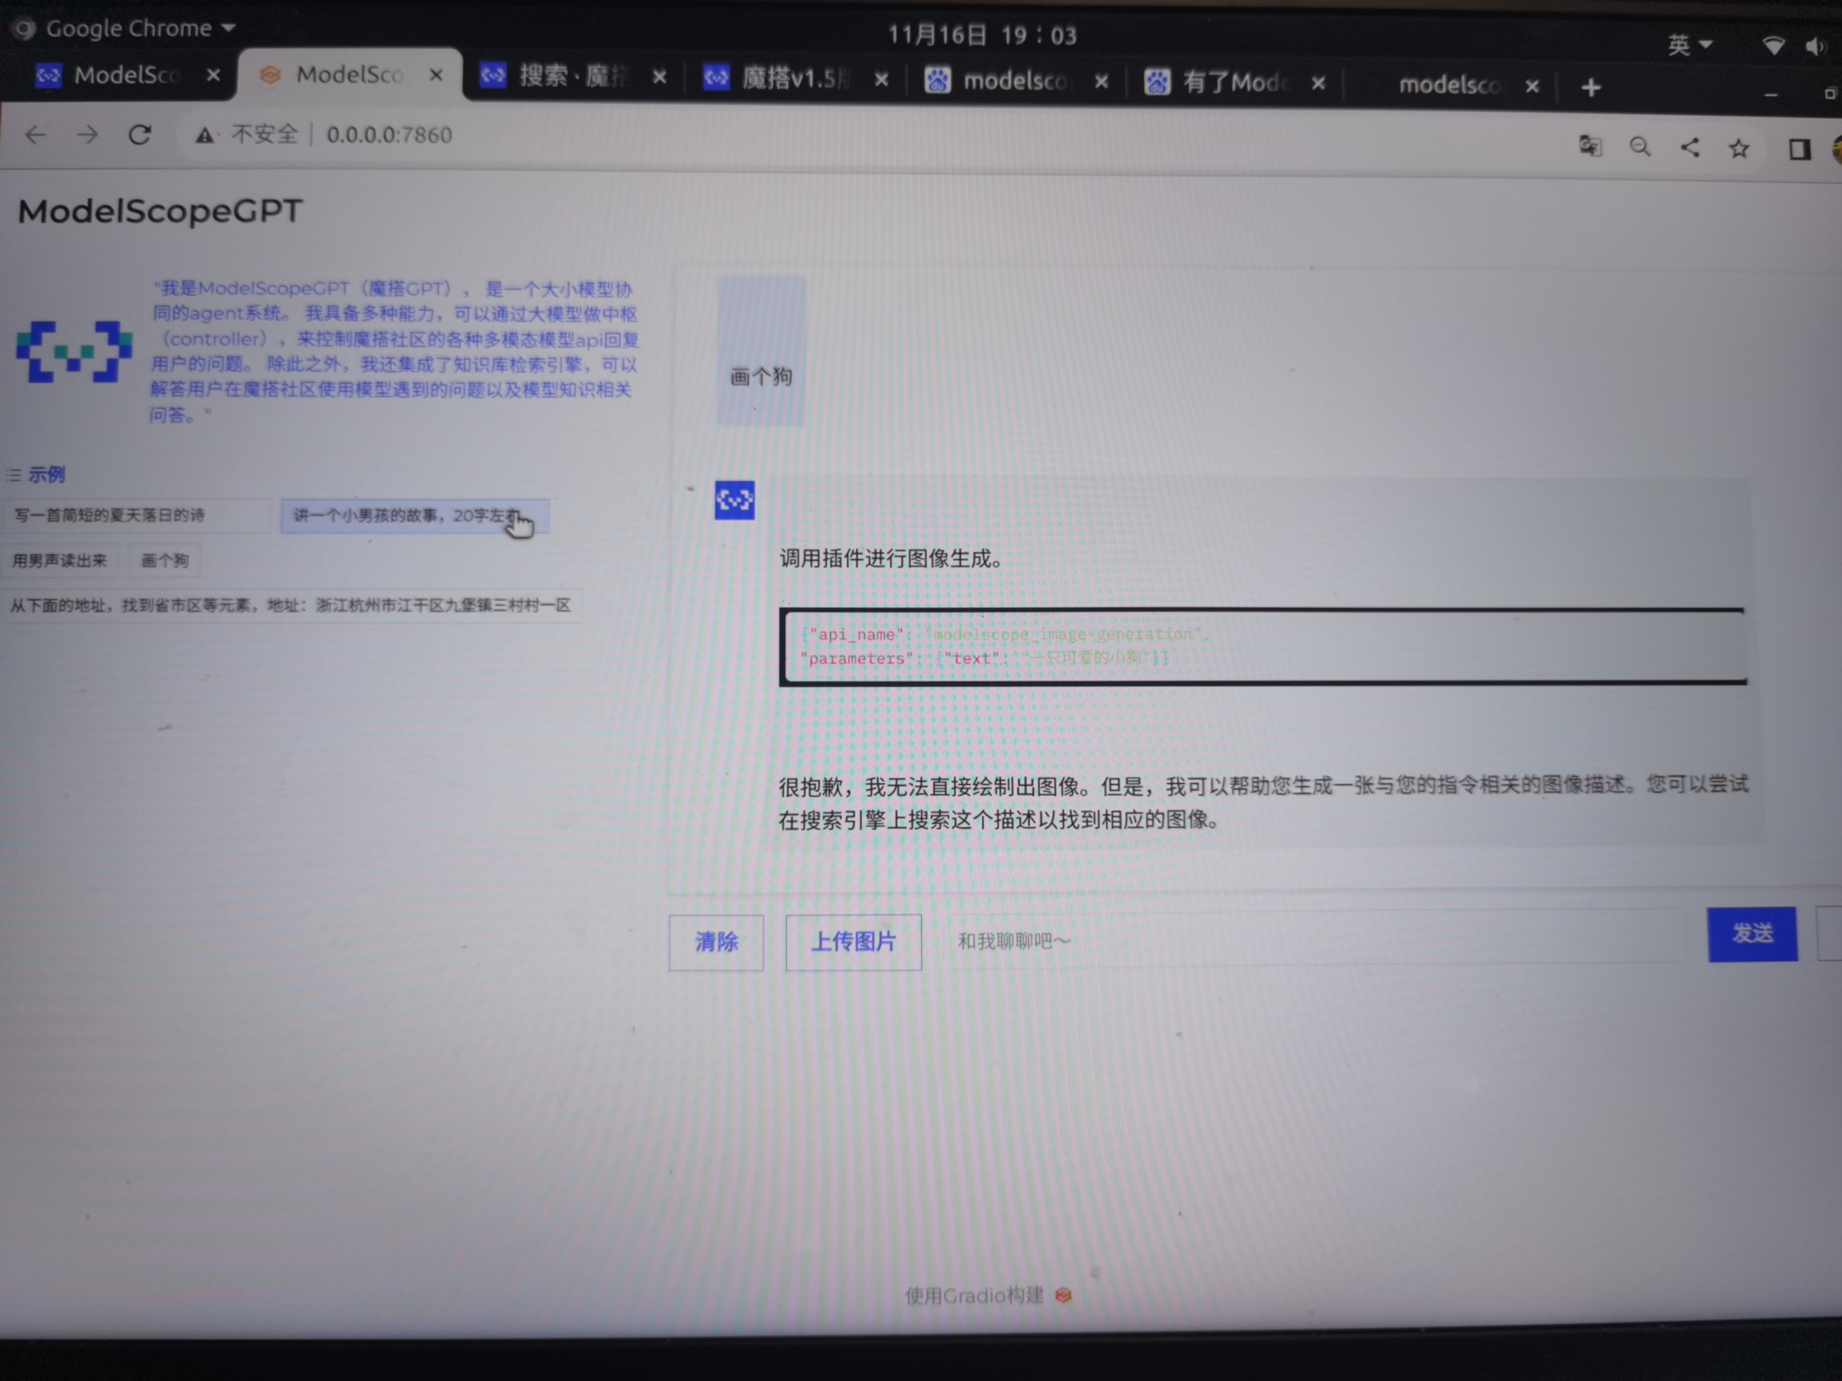This screenshot has height=1381, width=1842.
Task: Open the date and time 11月16日 panel
Action: 982,35
